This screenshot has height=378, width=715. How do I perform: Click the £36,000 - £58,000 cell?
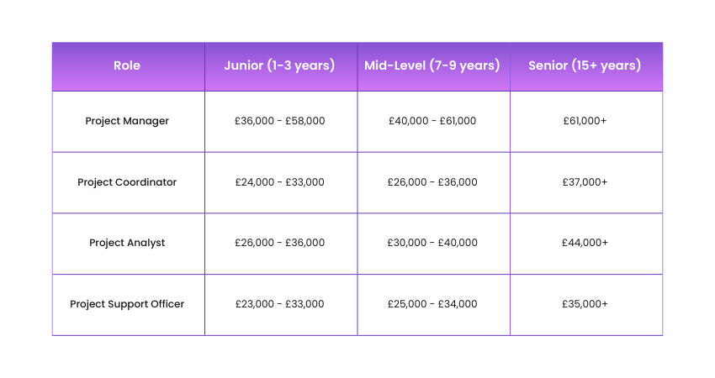[x=280, y=121]
